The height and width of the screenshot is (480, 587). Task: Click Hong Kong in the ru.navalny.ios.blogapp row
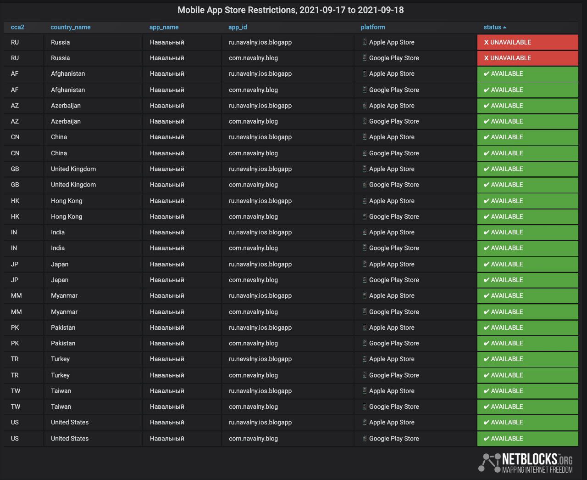[x=66, y=201]
